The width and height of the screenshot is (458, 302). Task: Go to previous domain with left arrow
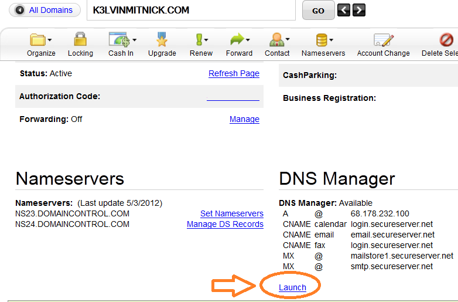click(x=343, y=10)
